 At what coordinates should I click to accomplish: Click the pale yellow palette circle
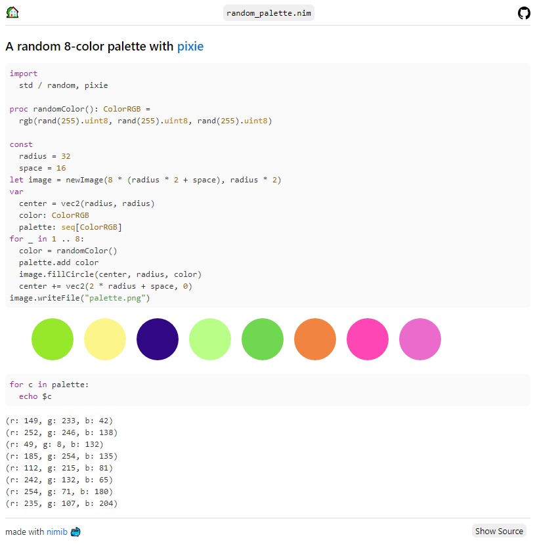pyautogui.click(x=105, y=339)
